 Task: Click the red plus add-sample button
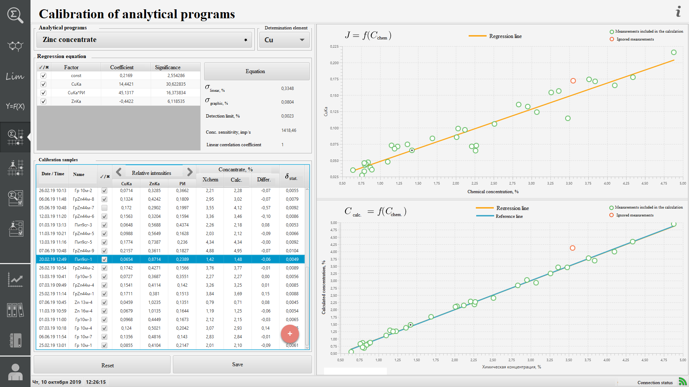pyautogui.click(x=290, y=334)
